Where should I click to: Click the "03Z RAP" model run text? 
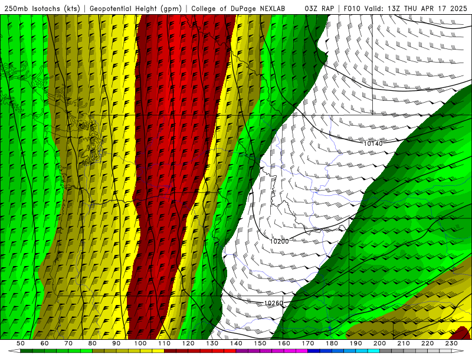click(x=319, y=8)
